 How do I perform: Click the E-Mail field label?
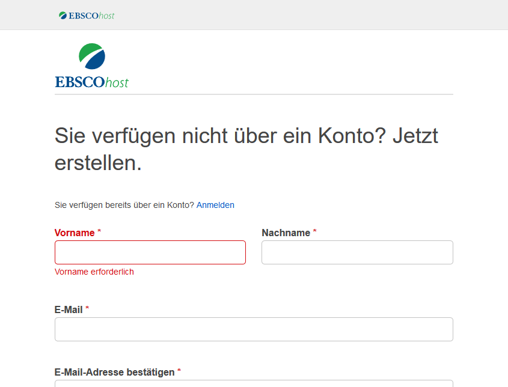69,309
